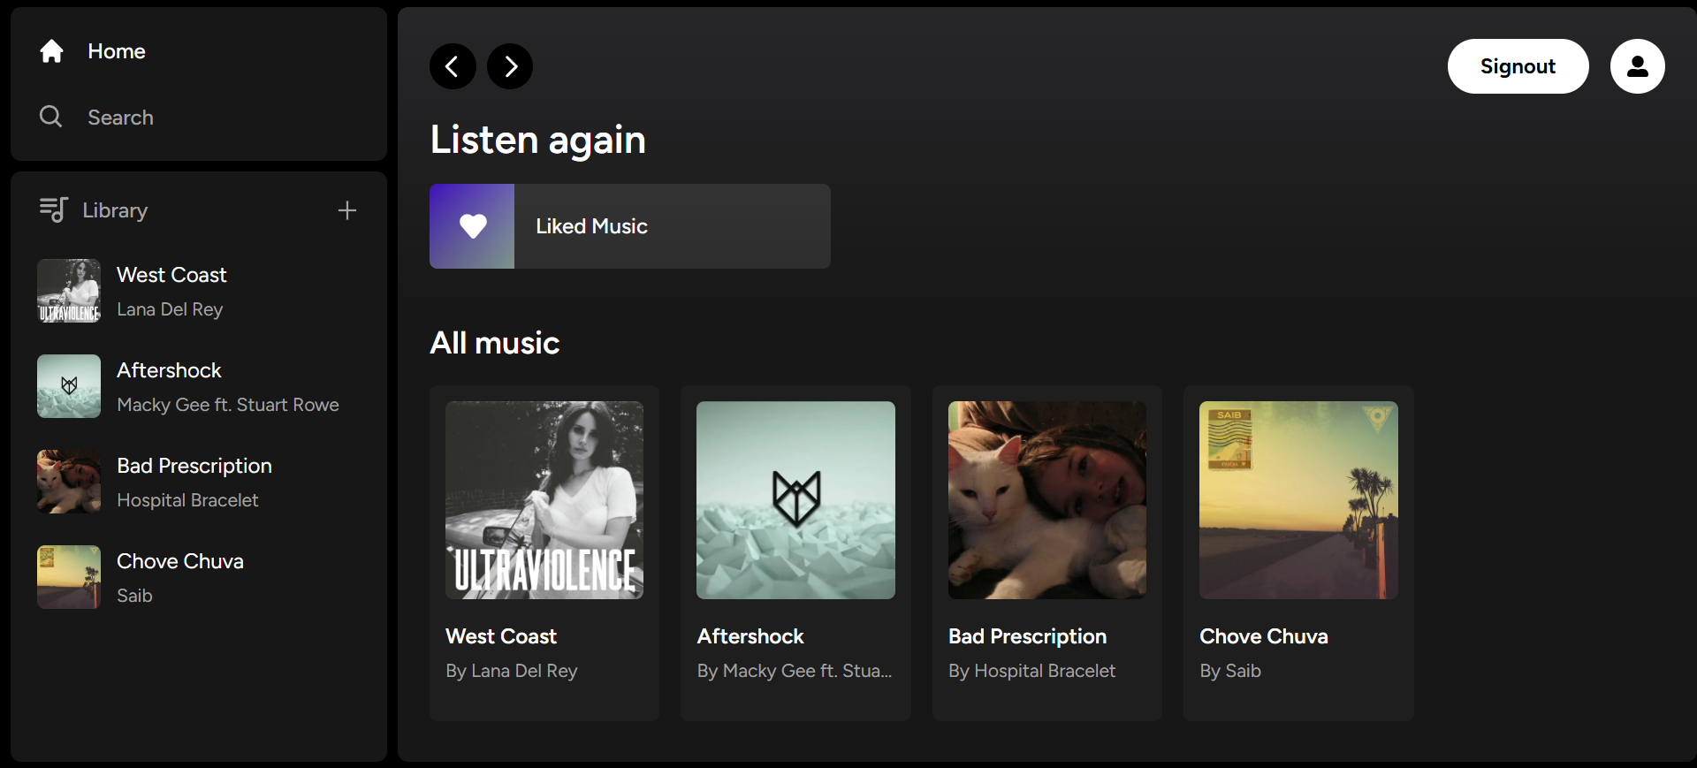Viewport: 1697px width, 768px height.
Task: Open Bad Prescription library entry
Action: point(199,482)
